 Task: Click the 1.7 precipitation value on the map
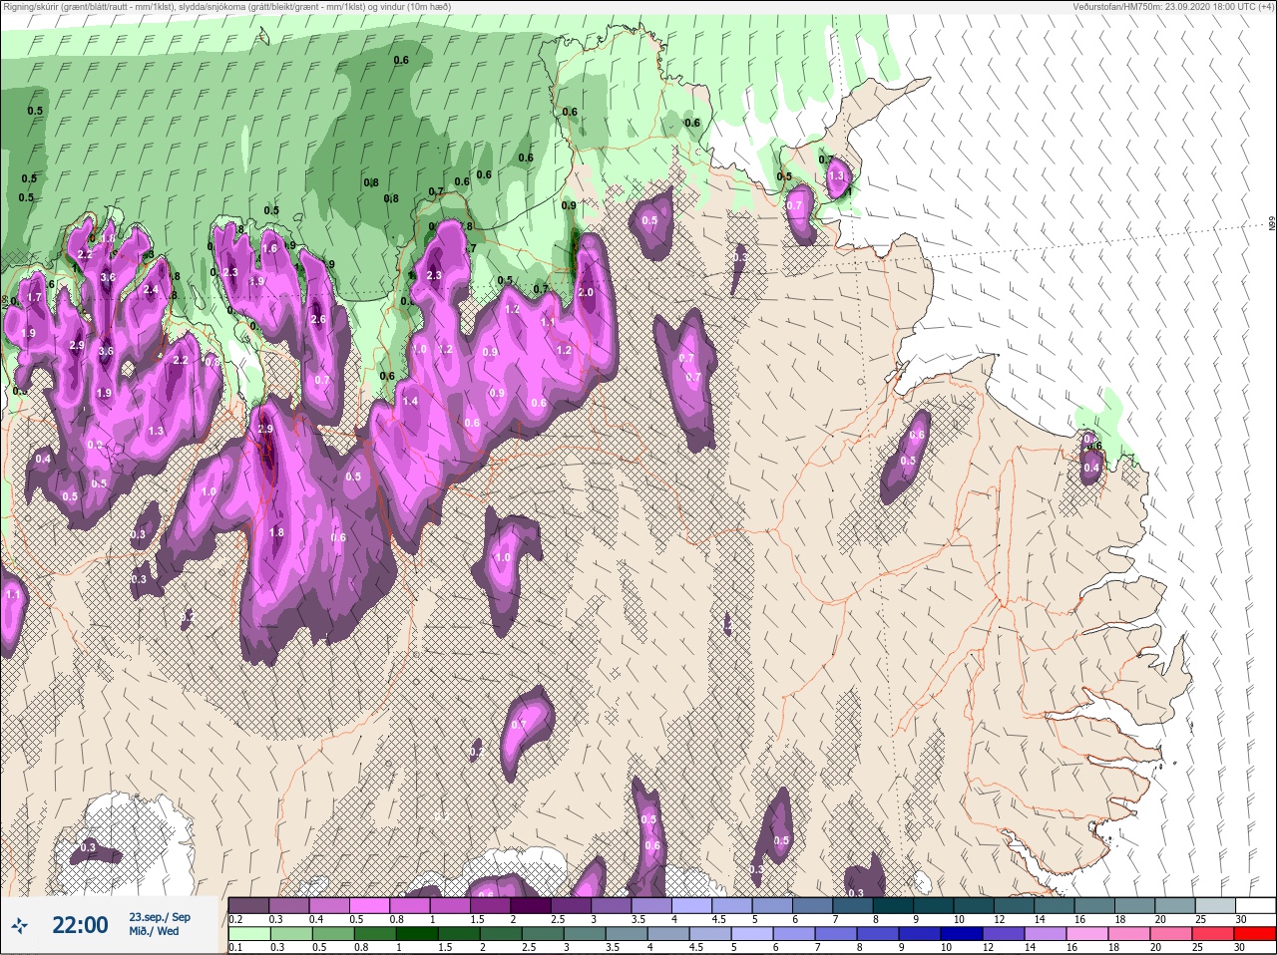click(x=35, y=298)
